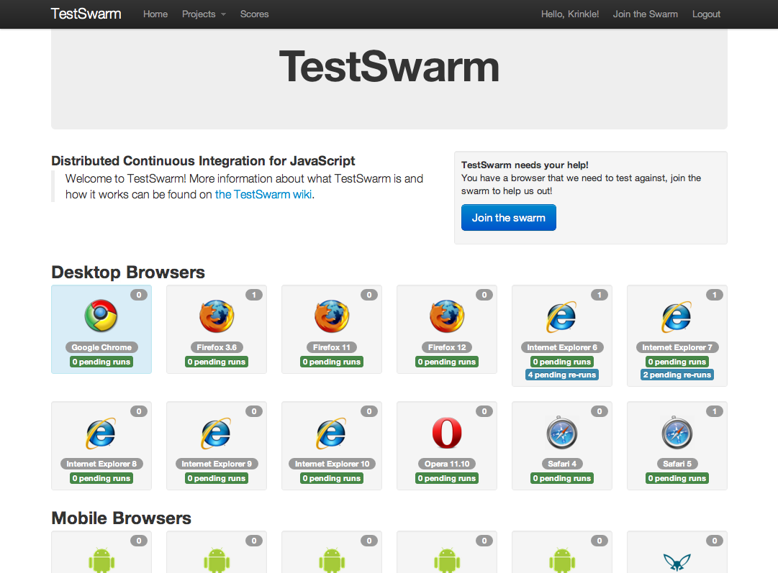Click the Internet Explorer 6 label

561,347
